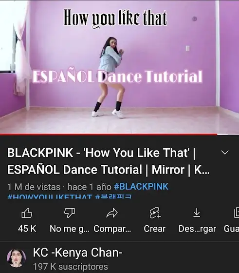Viewport: 239px width, 273px height.
Task: Open the #HOWYOULIKETHAT hashtag link
Action: coord(50,197)
